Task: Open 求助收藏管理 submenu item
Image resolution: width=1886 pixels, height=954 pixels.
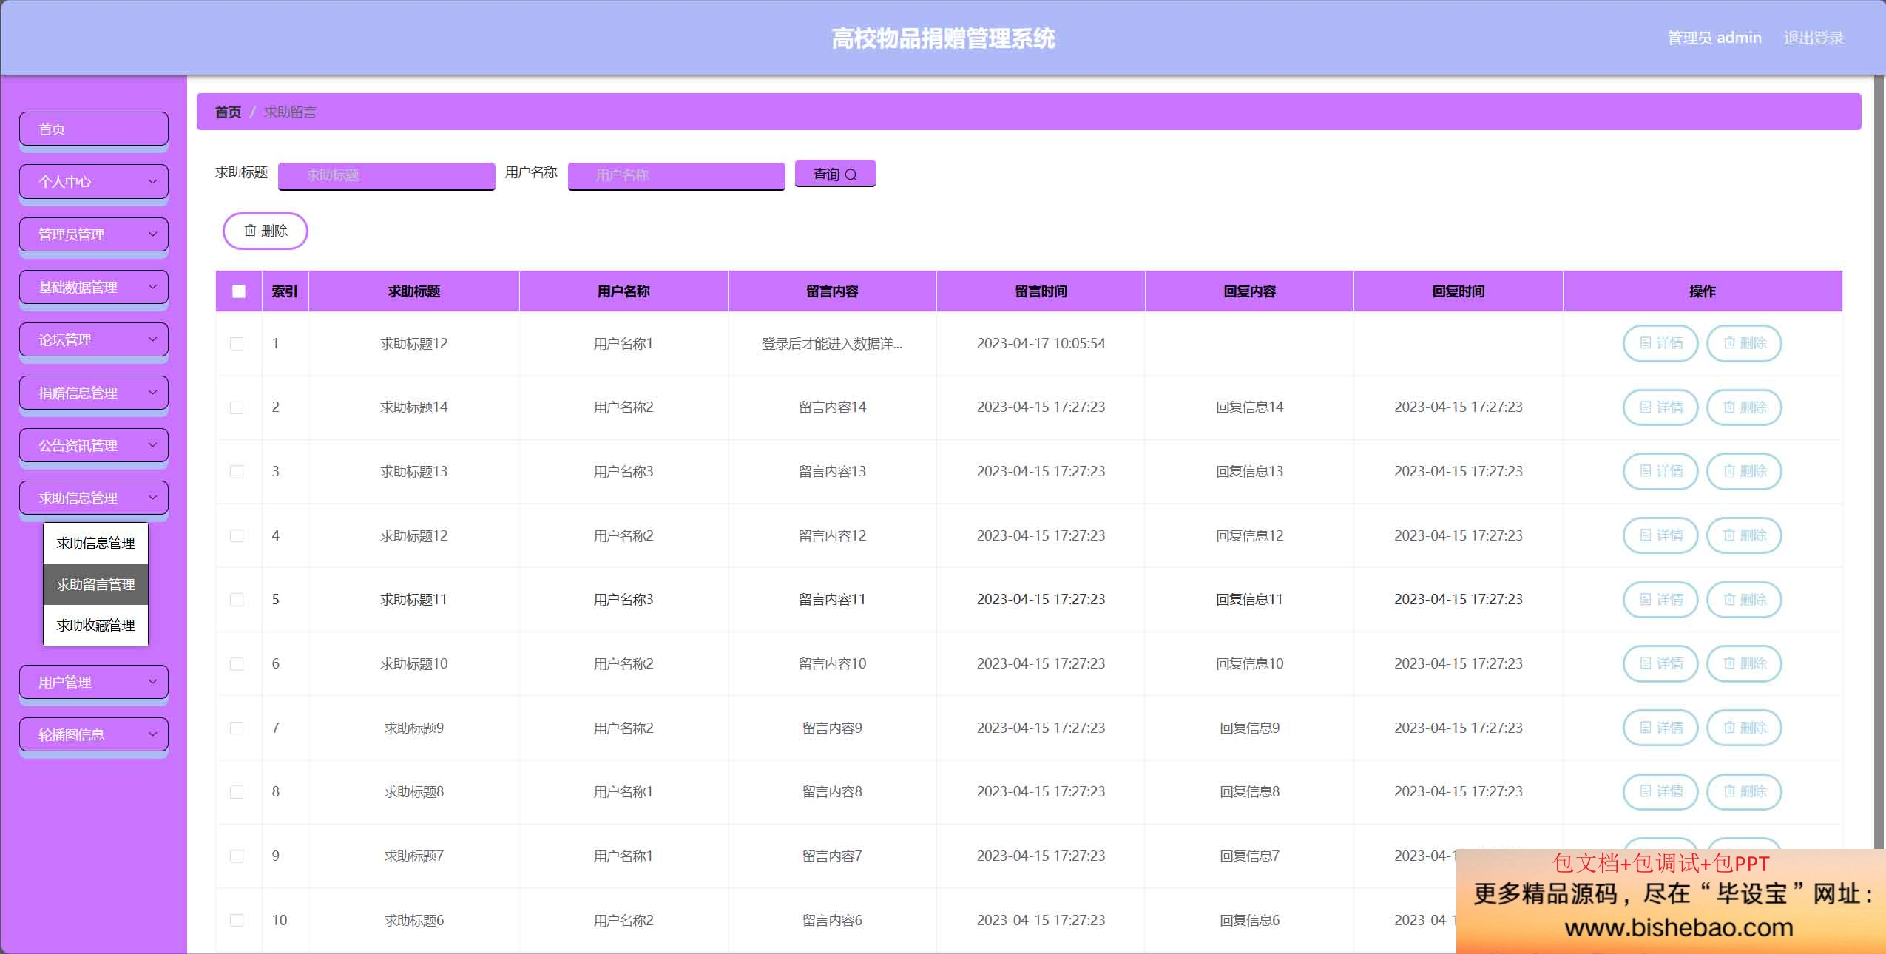Action: coord(96,626)
